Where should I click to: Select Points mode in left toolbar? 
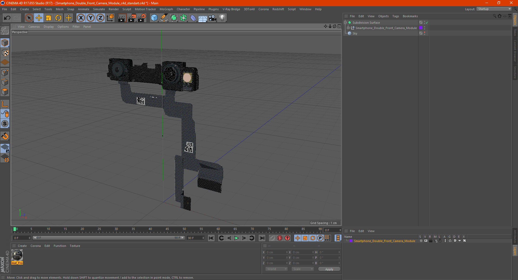(x=5, y=72)
